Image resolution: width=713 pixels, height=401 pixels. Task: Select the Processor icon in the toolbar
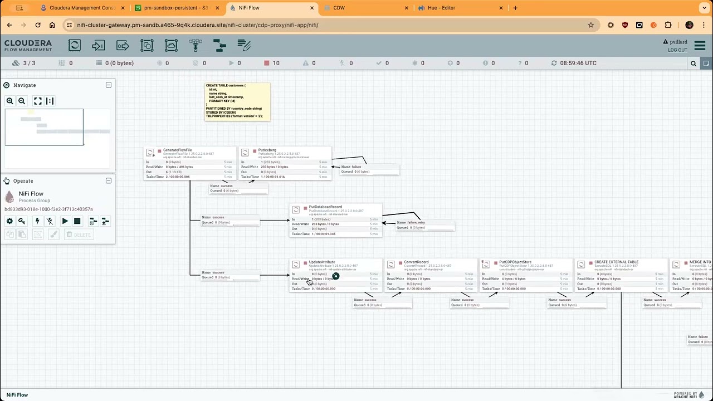(75, 46)
